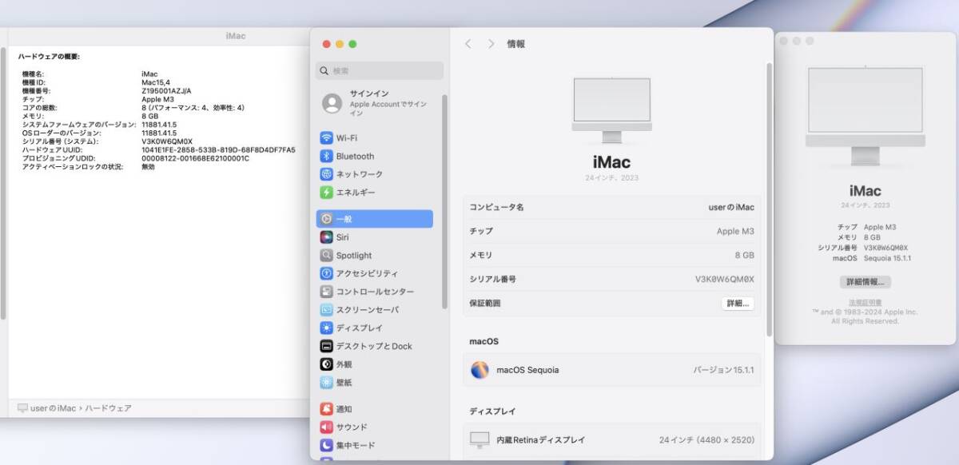Select the Bluetooth icon in sidebar
Image resolution: width=959 pixels, height=465 pixels.
coord(326,156)
